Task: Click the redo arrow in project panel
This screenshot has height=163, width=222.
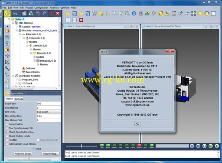Action: 45,13
